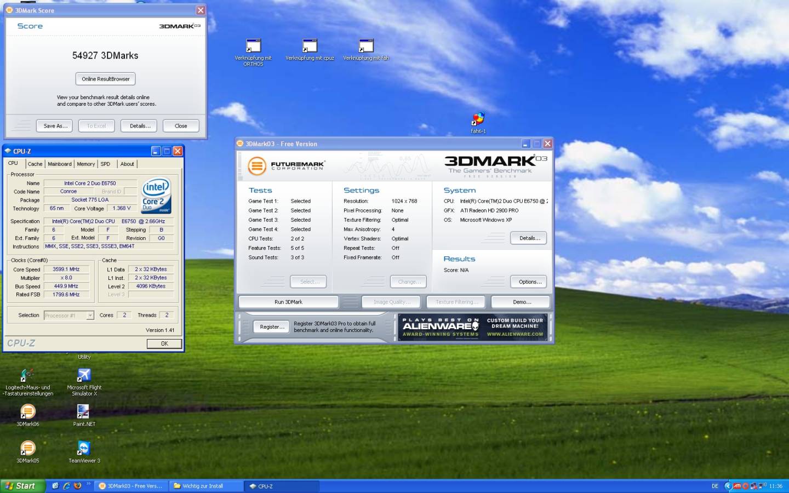789x493 pixels.
Task: Click the ATI tray icon
Action: tap(737, 486)
